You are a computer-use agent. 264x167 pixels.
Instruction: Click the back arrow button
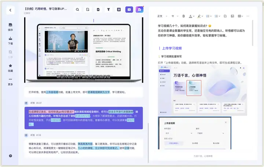(10, 10)
